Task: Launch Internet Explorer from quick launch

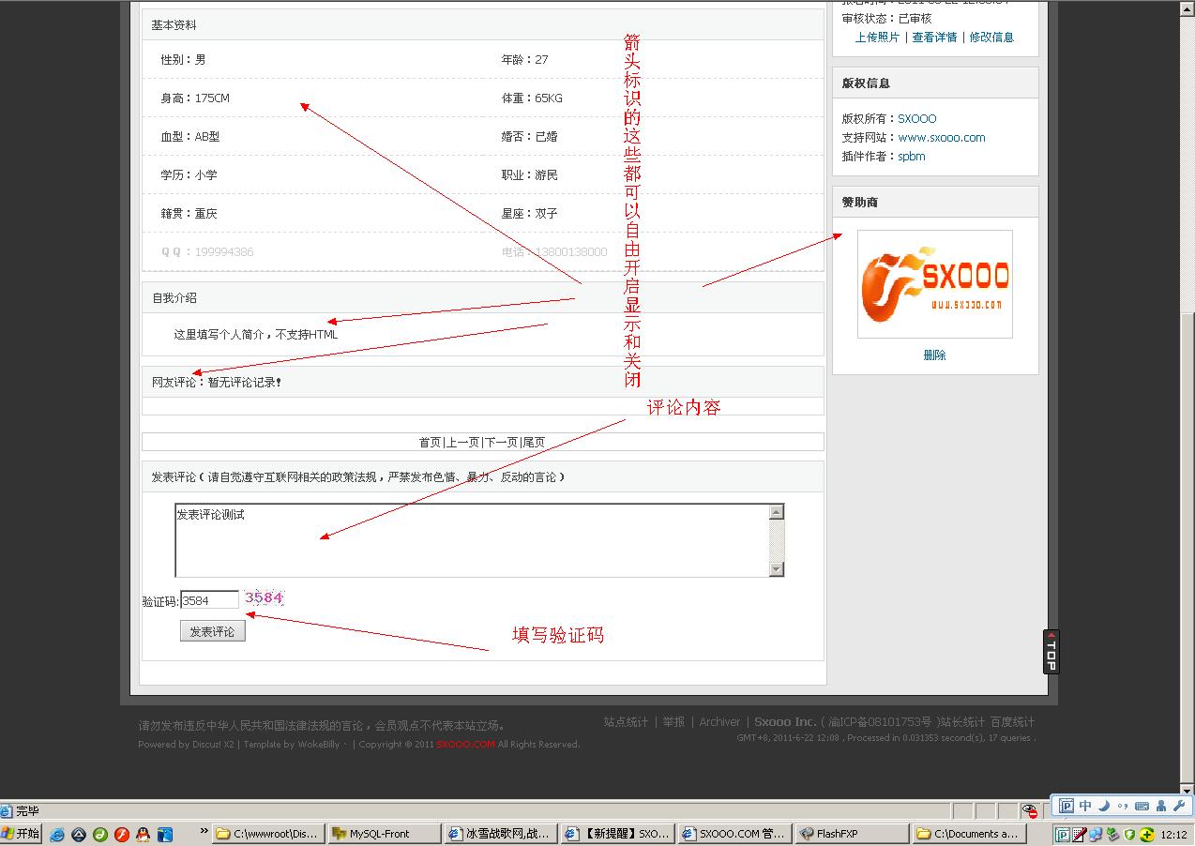Action: (57, 833)
